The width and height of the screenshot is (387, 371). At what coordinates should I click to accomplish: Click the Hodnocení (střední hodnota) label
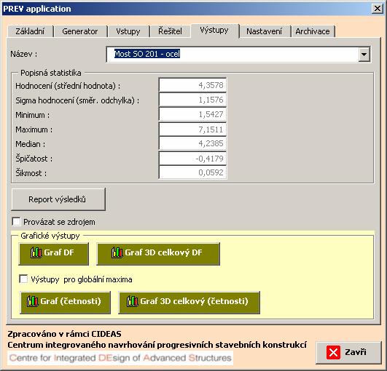(x=68, y=86)
